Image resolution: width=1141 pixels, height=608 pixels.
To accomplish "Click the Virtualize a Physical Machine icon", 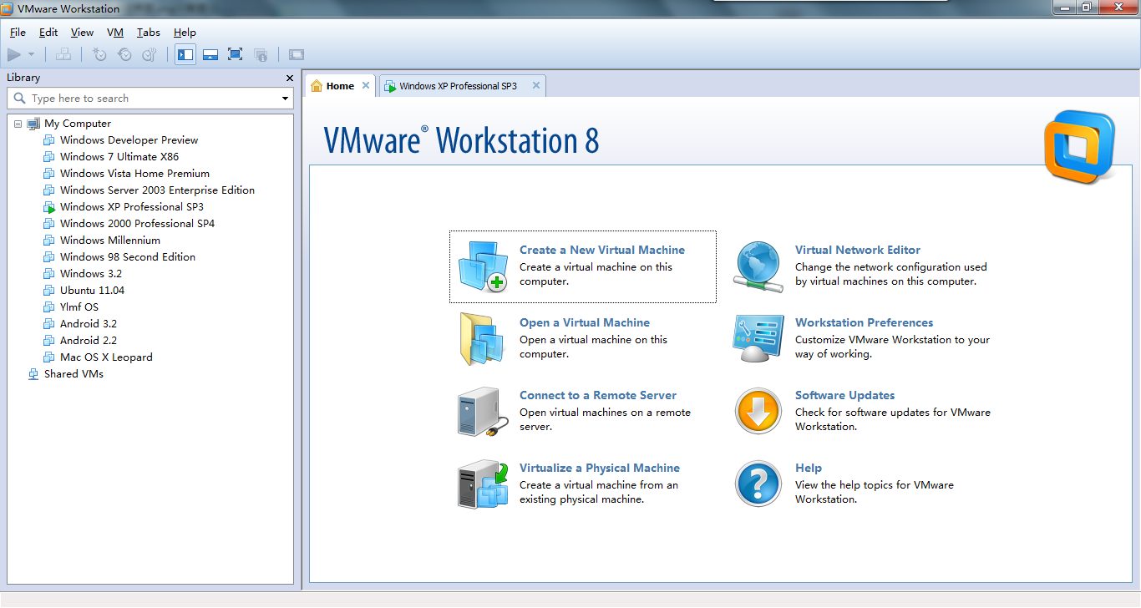I will 483,484.
